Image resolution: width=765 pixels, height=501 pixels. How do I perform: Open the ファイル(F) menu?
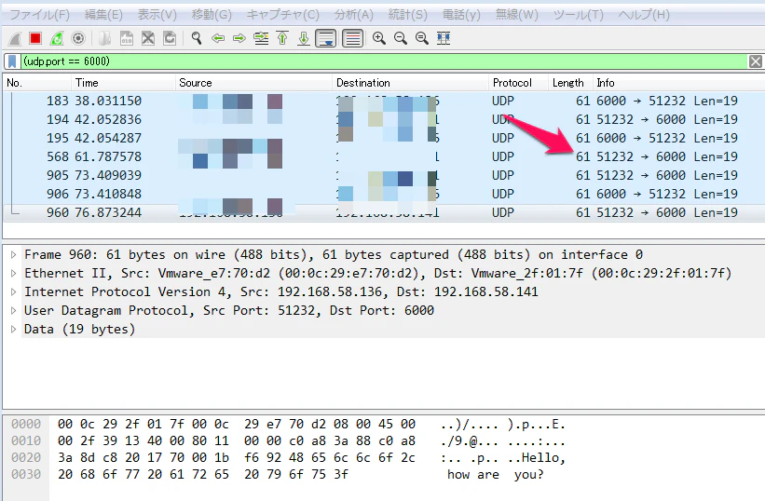click(x=40, y=15)
